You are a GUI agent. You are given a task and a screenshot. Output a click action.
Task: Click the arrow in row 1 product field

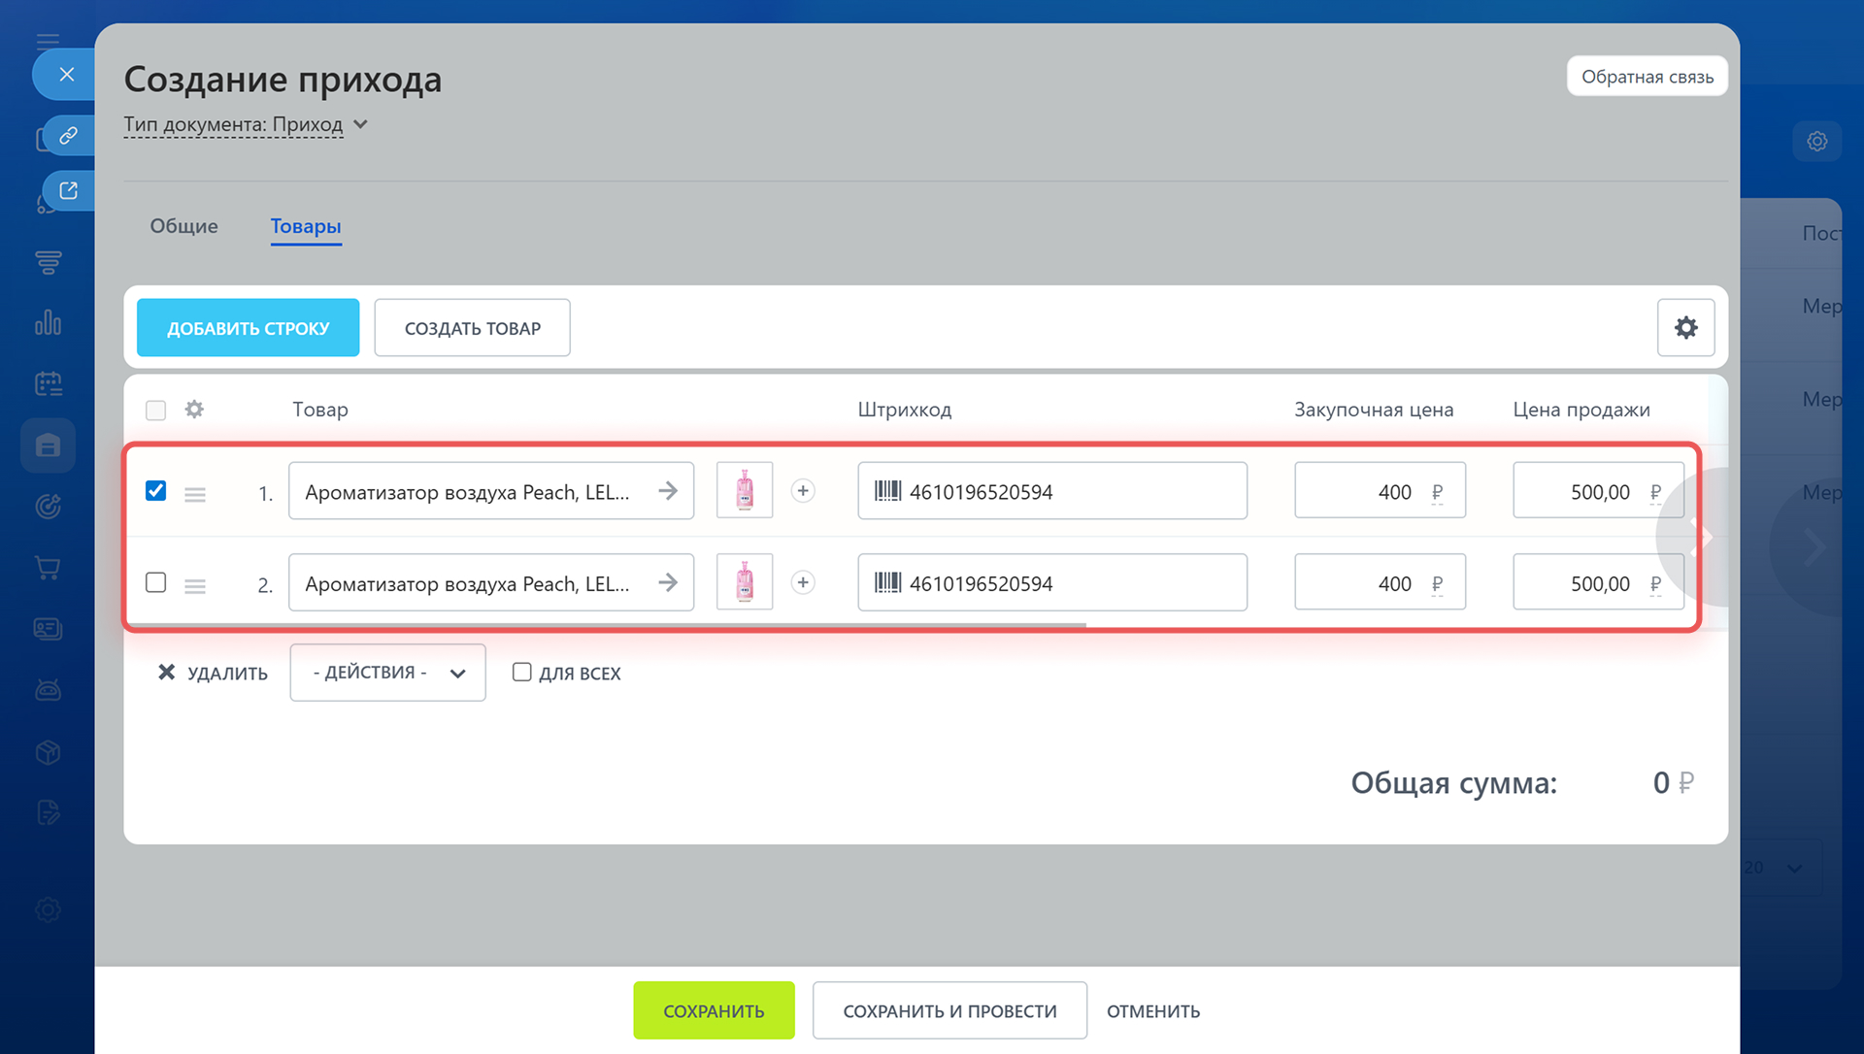(x=668, y=491)
